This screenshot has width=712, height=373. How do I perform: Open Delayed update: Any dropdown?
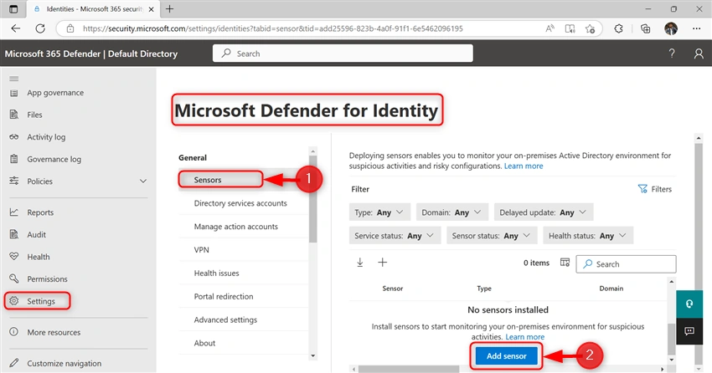click(x=543, y=212)
